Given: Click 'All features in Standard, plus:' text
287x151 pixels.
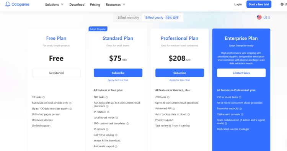Looking at the screenshot, I should tap(173, 90).
